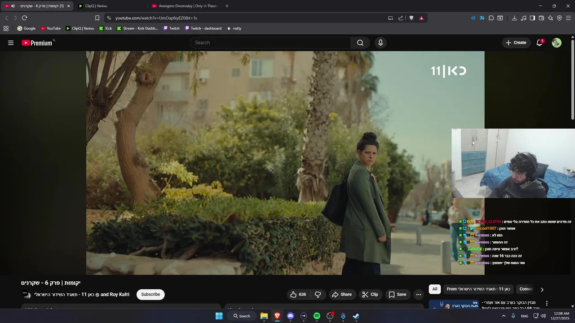Image resolution: width=575 pixels, height=323 pixels.
Task: Select the Comedy filter chip
Action: [526, 289]
